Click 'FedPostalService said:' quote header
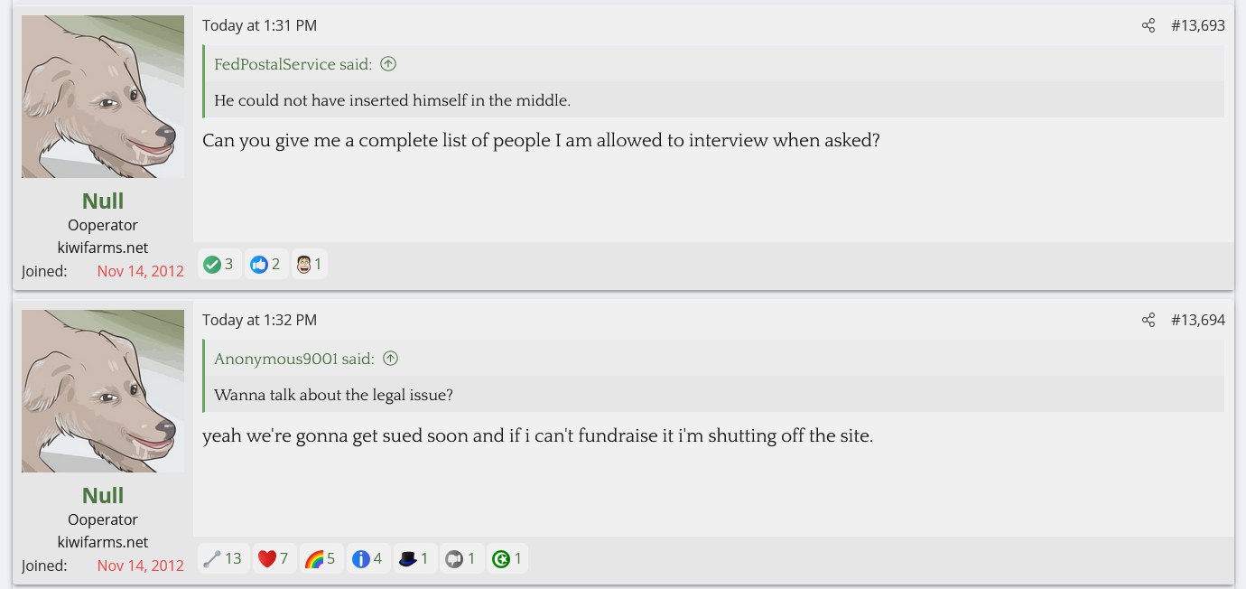Image resolution: width=1246 pixels, height=589 pixels. click(293, 64)
